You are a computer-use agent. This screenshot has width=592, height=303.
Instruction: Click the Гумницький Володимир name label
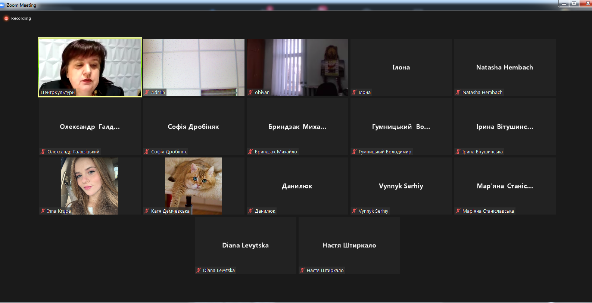(x=384, y=151)
